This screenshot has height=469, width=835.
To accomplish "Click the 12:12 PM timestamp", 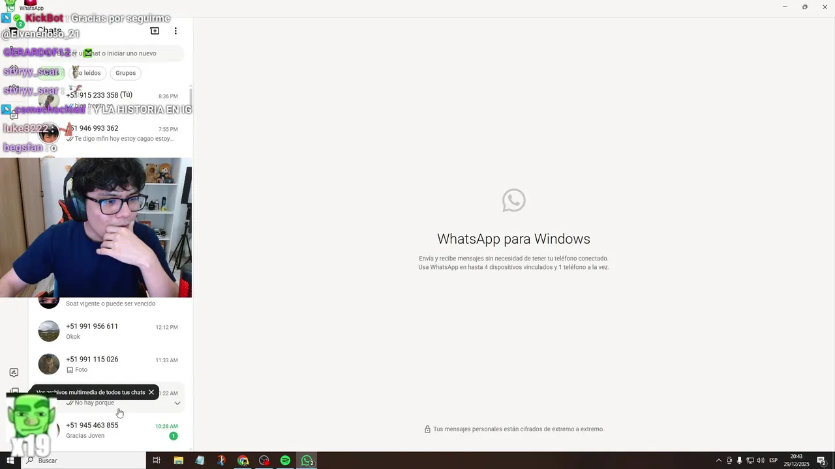I will coord(166,327).
